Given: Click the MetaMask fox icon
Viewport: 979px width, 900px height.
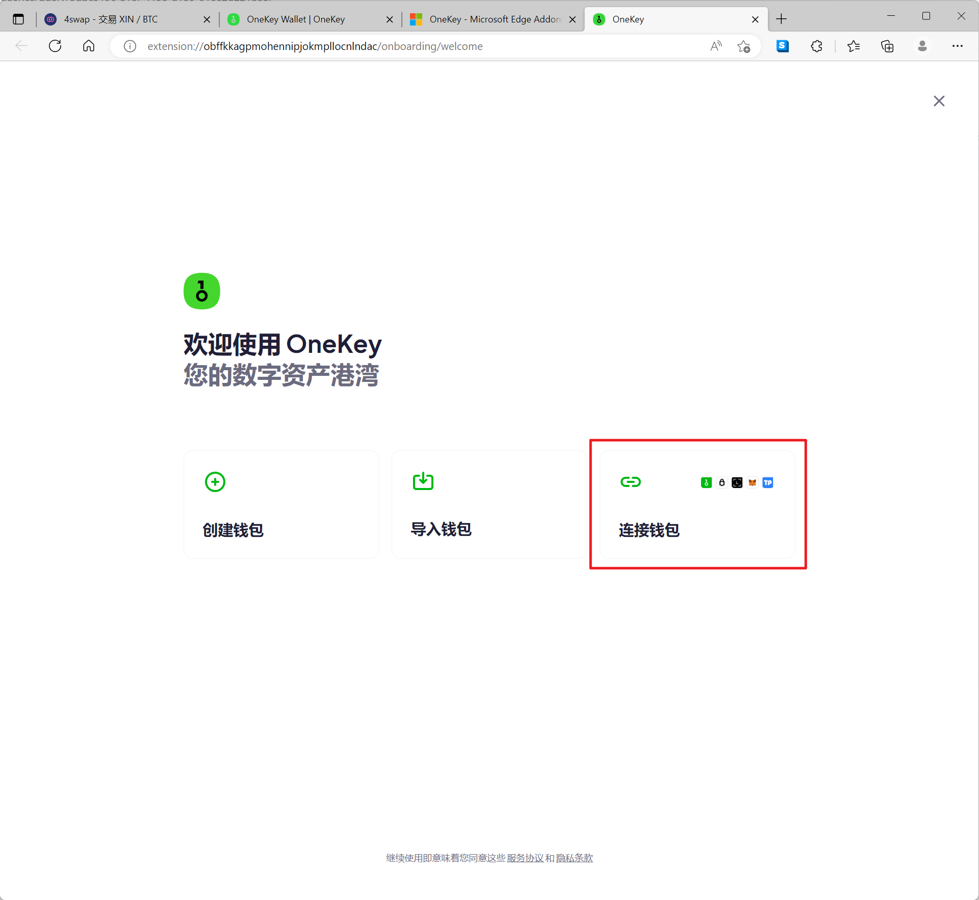Looking at the screenshot, I should tap(752, 482).
